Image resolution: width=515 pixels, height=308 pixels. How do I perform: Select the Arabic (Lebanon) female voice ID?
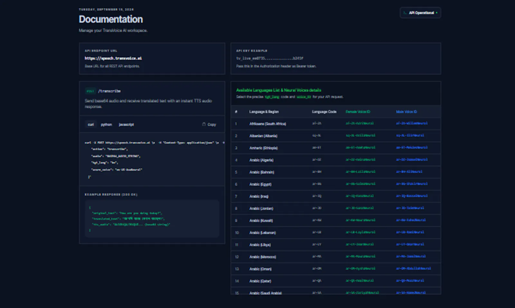[x=360, y=232]
